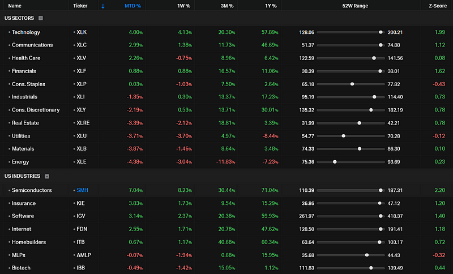The image size is (453, 274).
Task: Click Health Care 1W value -0.75%
Action: click(x=184, y=58)
